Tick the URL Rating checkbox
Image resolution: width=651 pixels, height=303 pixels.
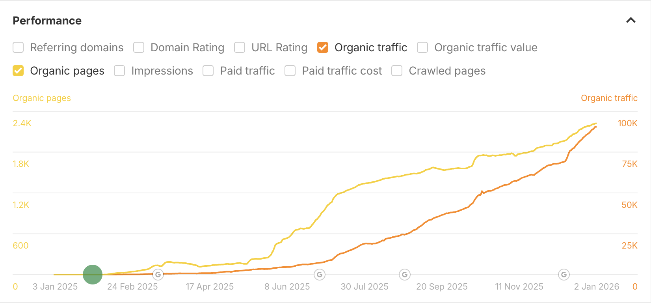(x=240, y=48)
